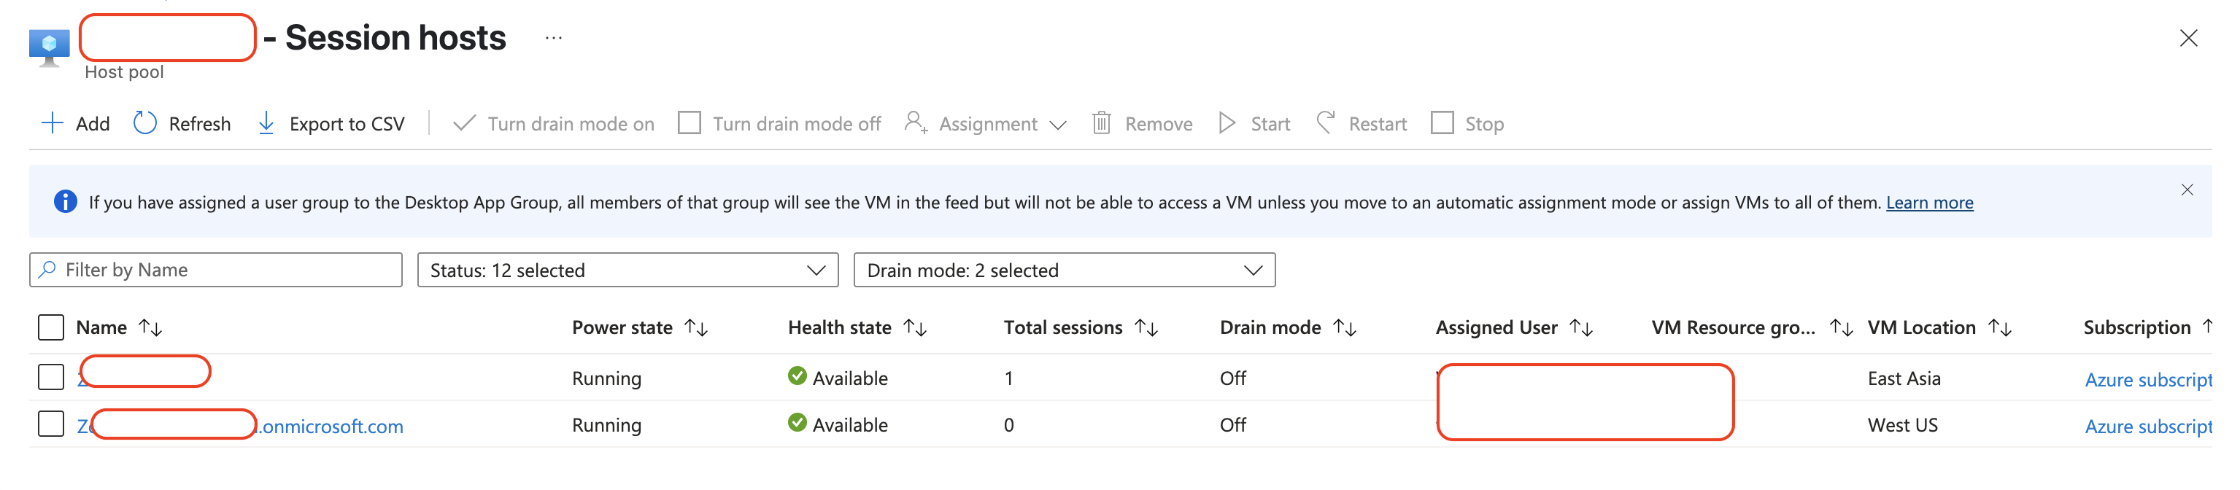Image resolution: width=2240 pixels, height=490 pixels.
Task: Focus the Filter by Name search field
Action: 216,271
